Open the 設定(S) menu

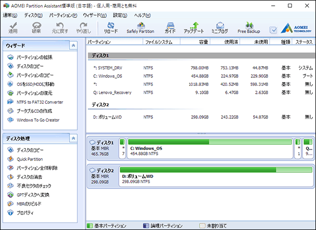coord(120,15)
